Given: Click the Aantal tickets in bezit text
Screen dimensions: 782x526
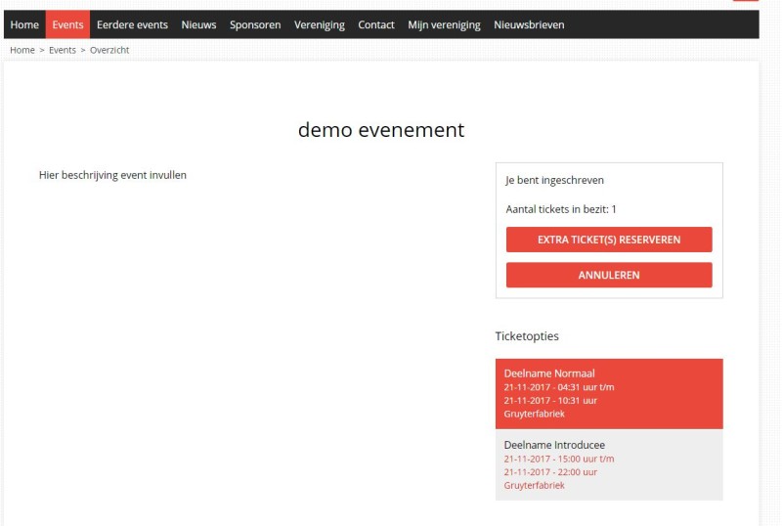Looking at the screenshot, I should pos(561,209).
